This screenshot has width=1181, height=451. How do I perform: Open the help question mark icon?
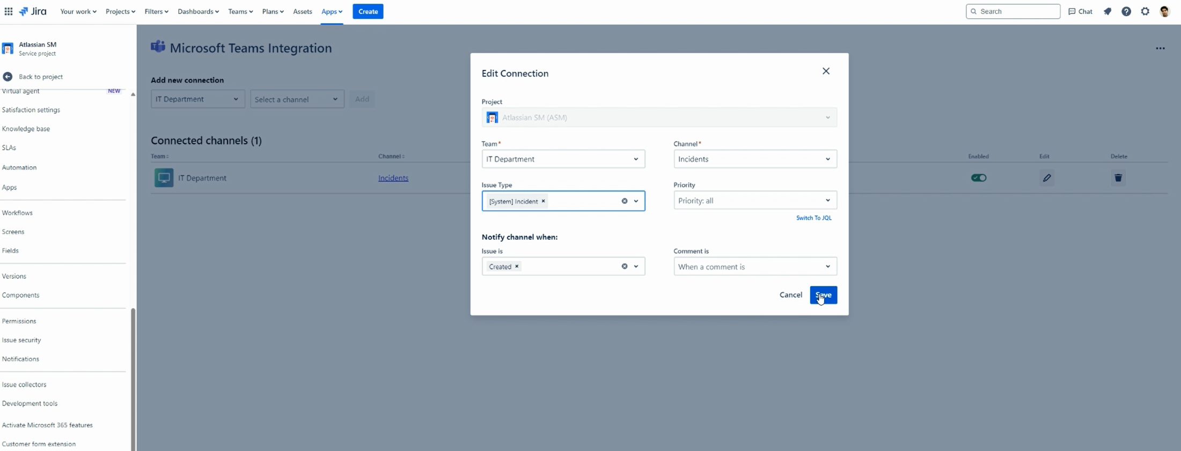pos(1126,11)
